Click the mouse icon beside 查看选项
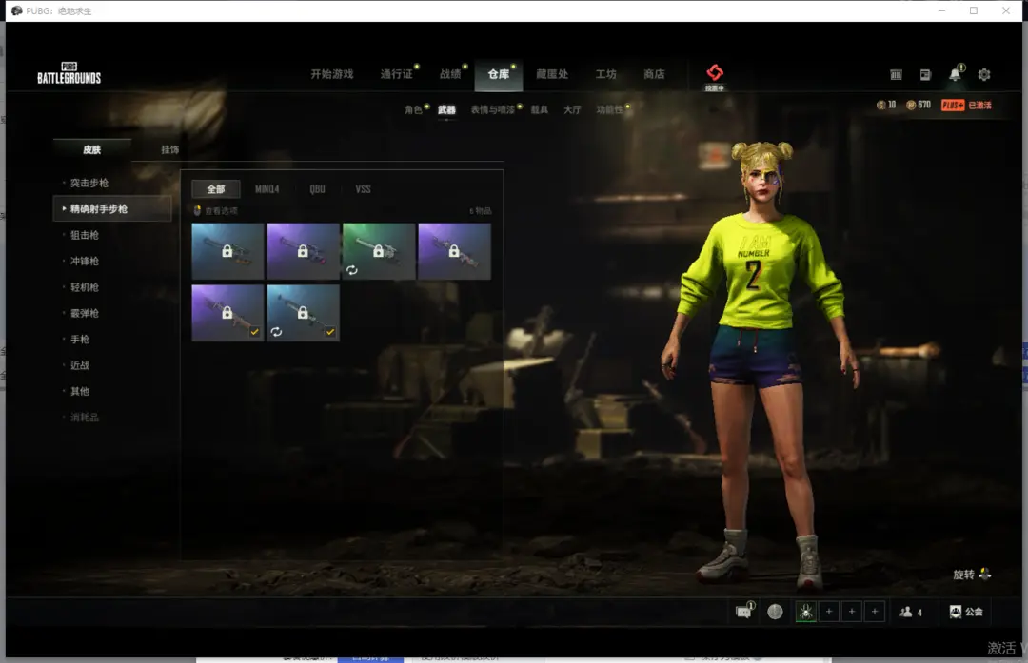 [x=197, y=210]
